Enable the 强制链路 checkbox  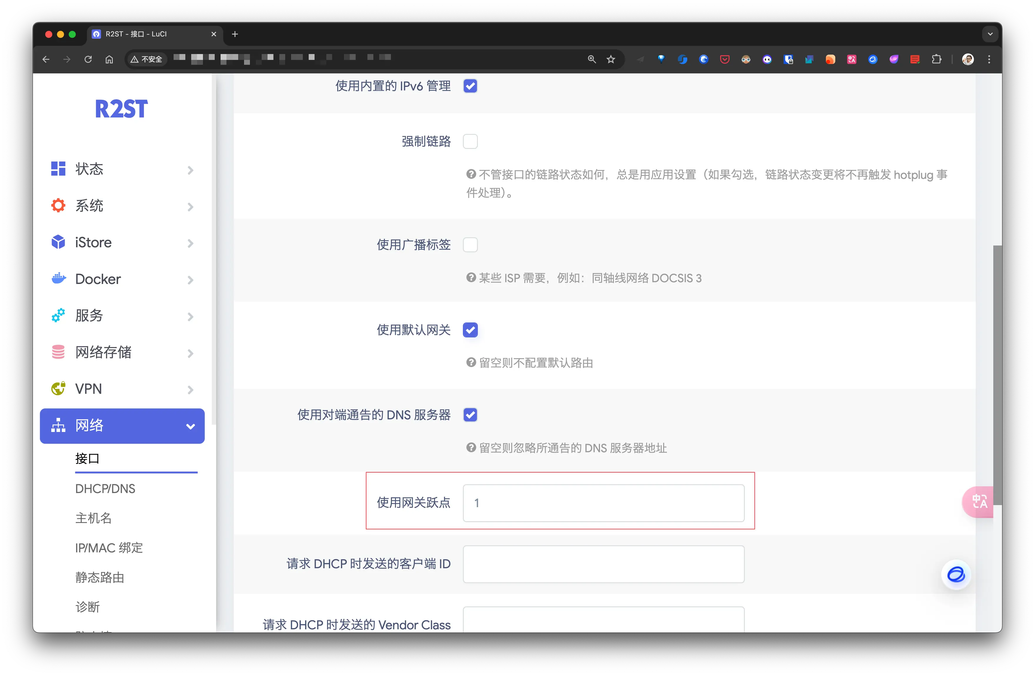click(x=470, y=141)
